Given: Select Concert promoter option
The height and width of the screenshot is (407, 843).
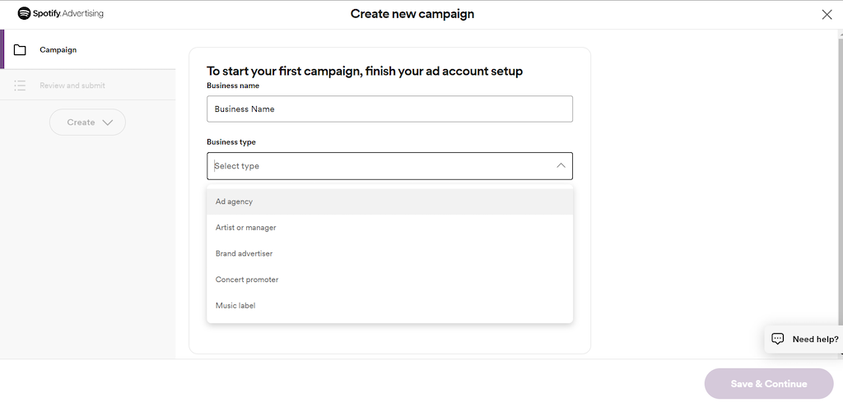Looking at the screenshot, I should (389, 280).
